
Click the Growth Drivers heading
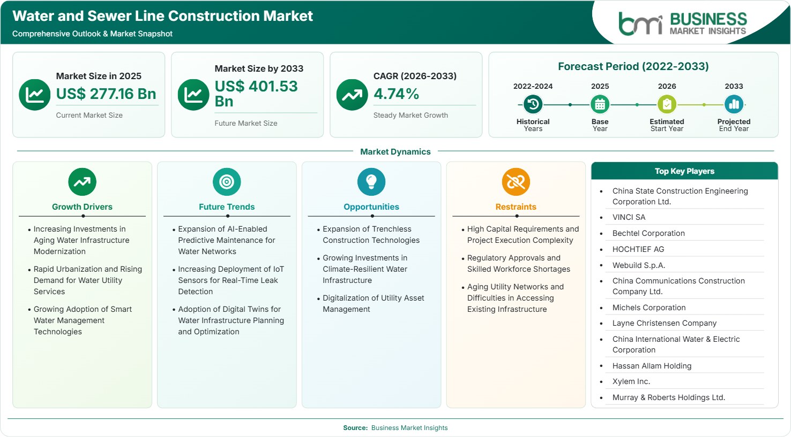click(x=82, y=206)
